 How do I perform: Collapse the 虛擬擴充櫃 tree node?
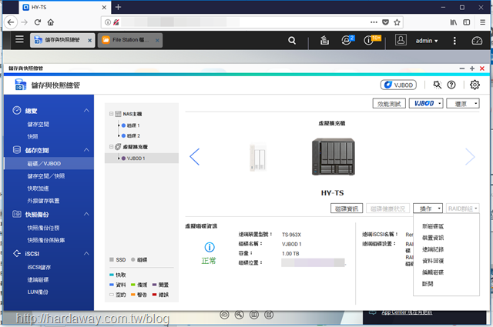pos(111,147)
